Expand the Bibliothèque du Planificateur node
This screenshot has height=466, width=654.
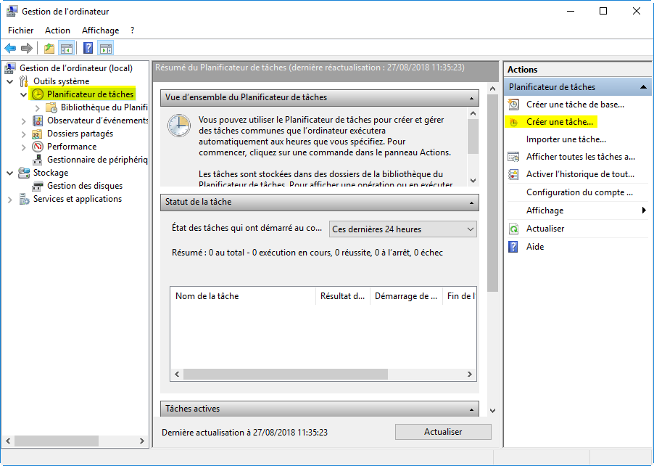(38, 107)
